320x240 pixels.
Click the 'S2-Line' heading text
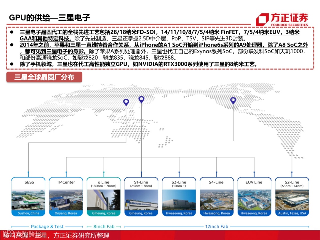pyautogui.click(x=292, y=182)
